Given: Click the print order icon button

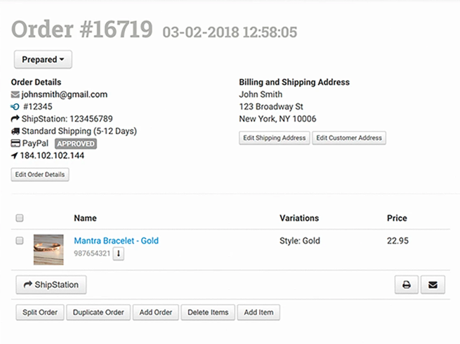Looking at the screenshot, I should [407, 284].
